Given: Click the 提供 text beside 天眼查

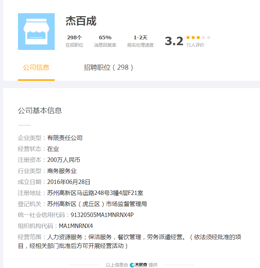Looking at the screenshot, I should [153, 265].
